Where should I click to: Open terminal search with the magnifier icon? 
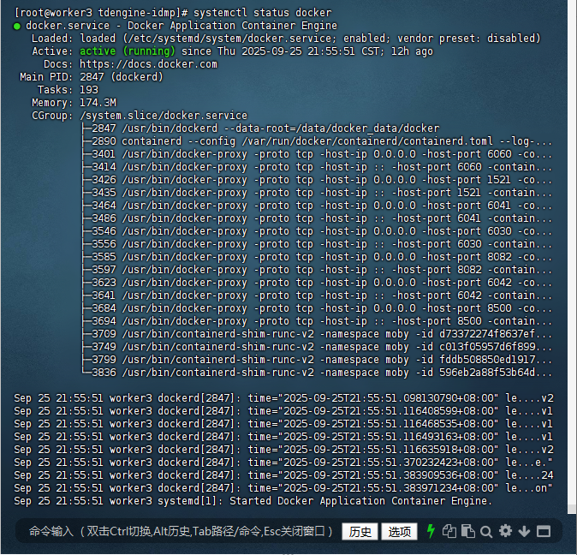(486, 531)
